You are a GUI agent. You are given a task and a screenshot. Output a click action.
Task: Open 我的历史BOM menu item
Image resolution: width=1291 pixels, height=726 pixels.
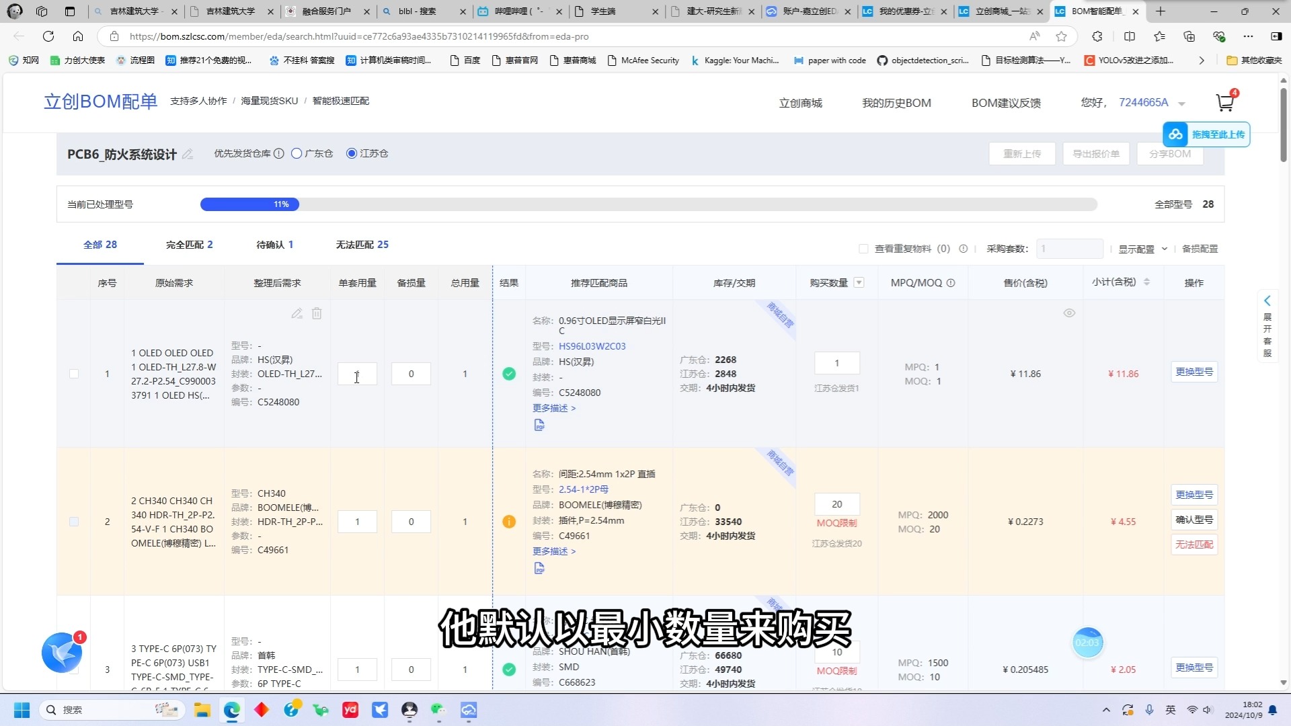pos(896,103)
